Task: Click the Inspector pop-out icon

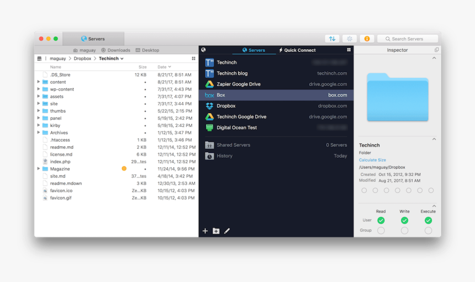Action: point(436,50)
